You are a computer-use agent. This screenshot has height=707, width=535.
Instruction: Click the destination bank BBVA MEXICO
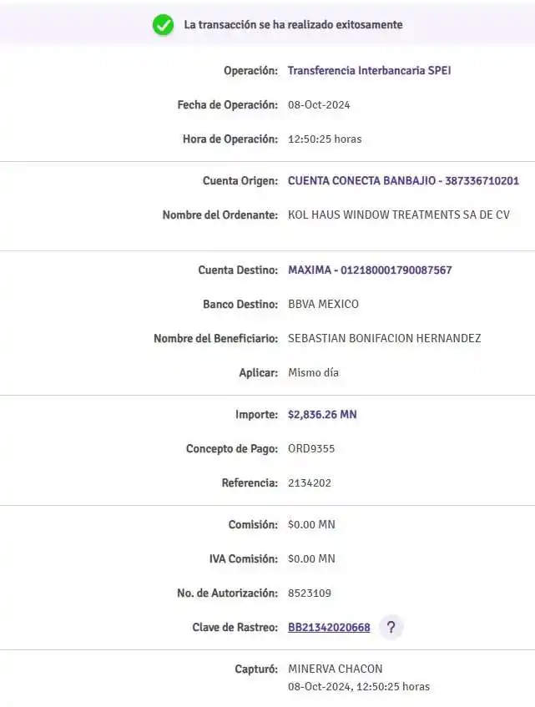323,305
